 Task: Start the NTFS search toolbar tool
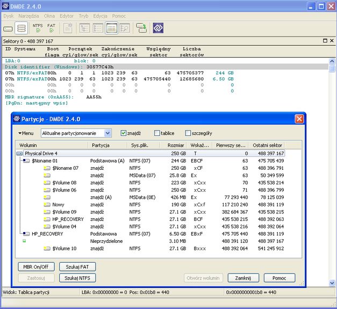[38, 28]
